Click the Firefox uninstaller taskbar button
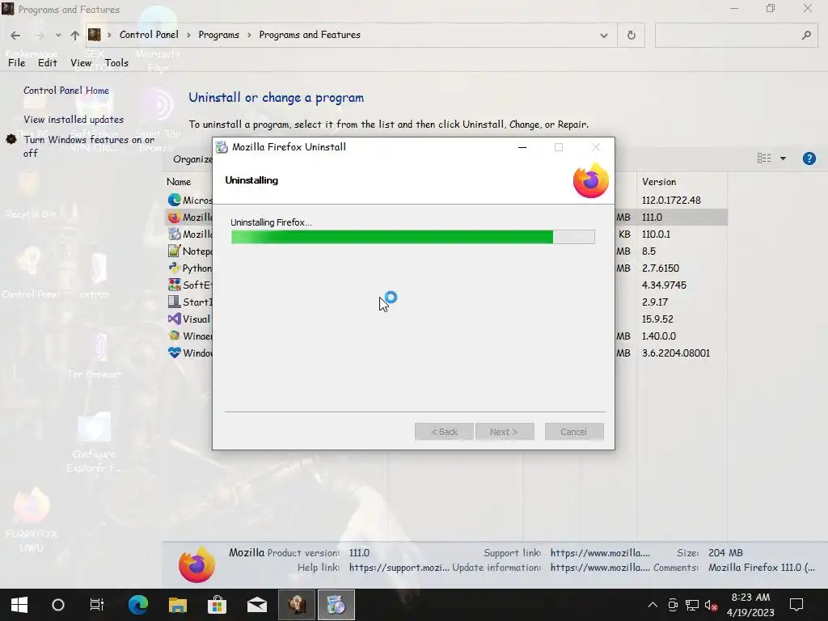 point(336,605)
